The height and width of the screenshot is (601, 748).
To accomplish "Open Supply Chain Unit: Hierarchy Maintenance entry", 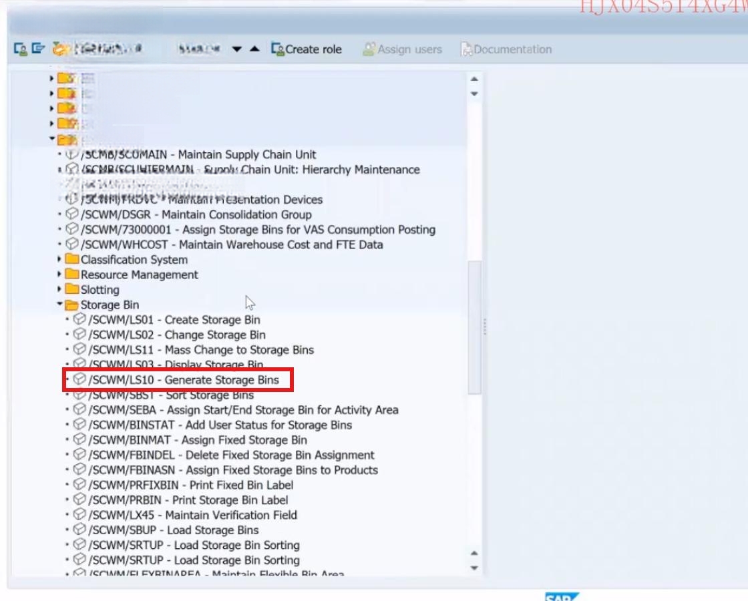I will tap(250, 170).
